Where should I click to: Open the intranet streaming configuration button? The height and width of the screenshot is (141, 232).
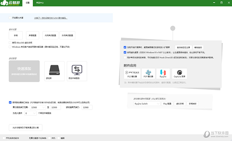(50, 35)
